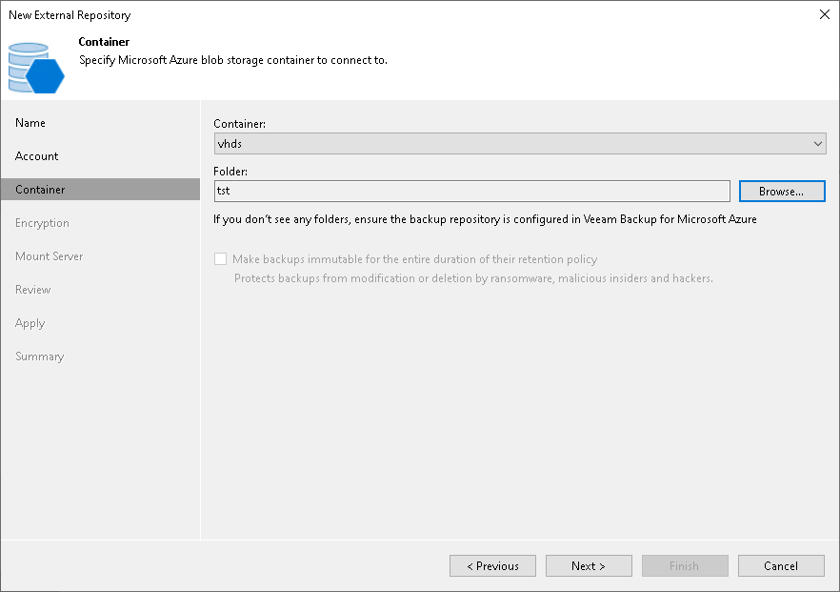840x592 pixels.
Task: Jump to the Encryption step
Action: coord(42,223)
